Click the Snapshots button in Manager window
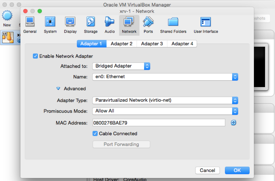Viewport: 275px width, 181px height. 262,18
